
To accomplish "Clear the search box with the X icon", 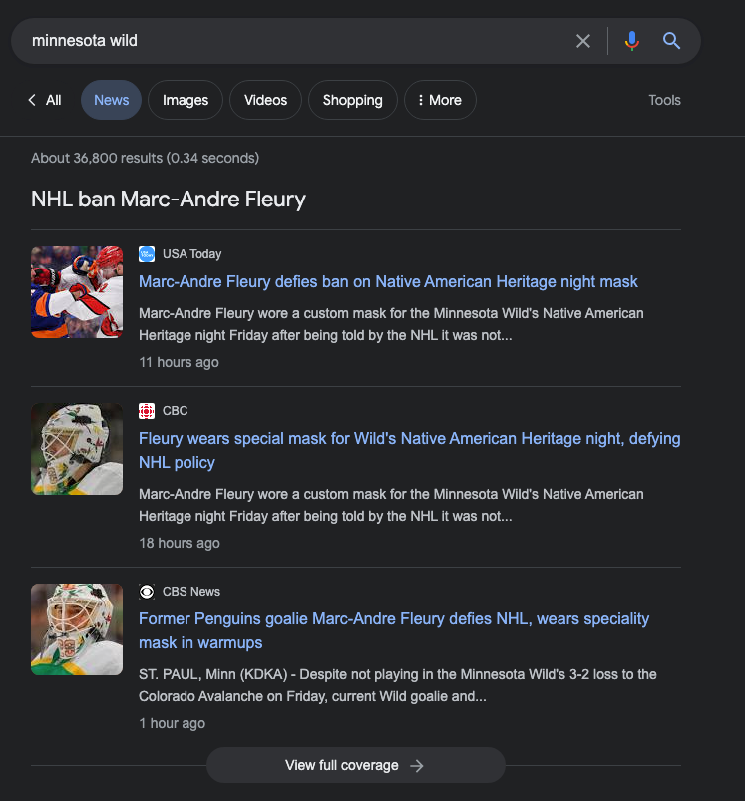I will coord(583,41).
